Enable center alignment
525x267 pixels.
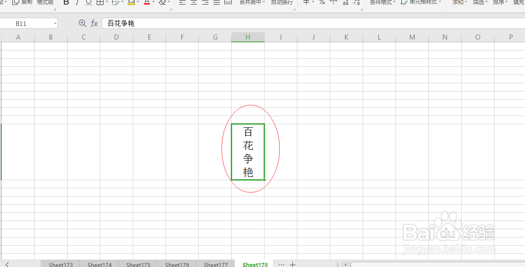pyautogui.click(x=193, y=3)
